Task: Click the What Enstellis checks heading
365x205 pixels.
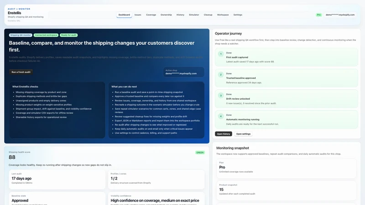Action: (25, 87)
